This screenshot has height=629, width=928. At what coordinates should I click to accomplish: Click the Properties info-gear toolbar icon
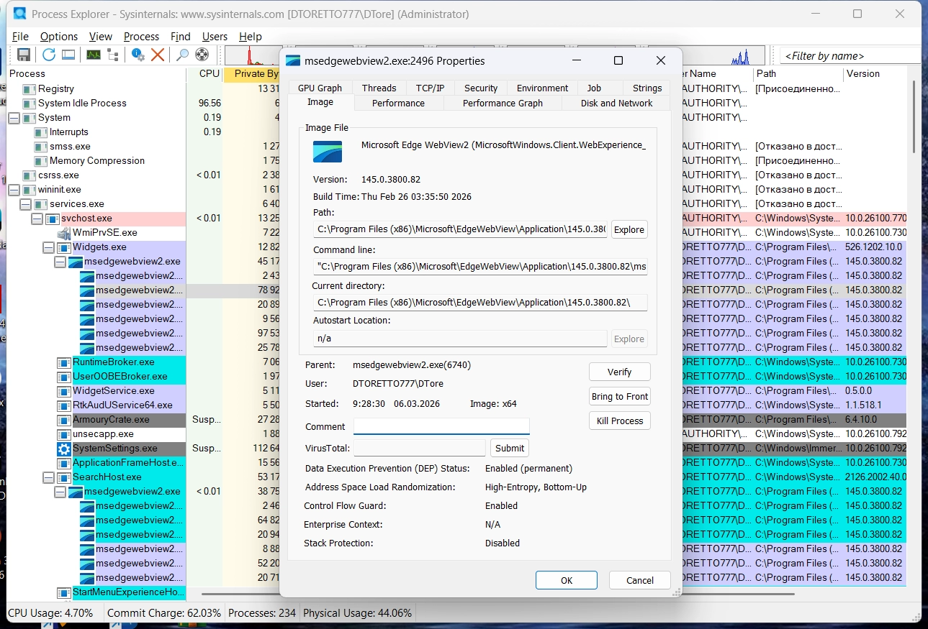(x=138, y=55)
